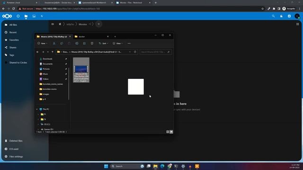Open recent locations dropdown in Explorer
This screenshot has width=303, height=170.
point(48,52)
